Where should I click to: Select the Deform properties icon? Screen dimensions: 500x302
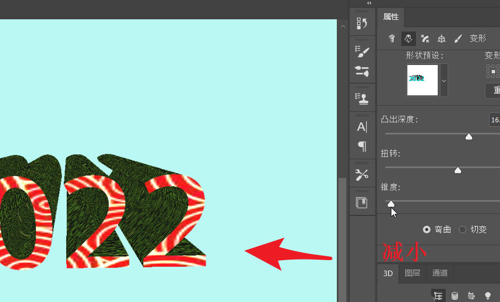(408, 39)
